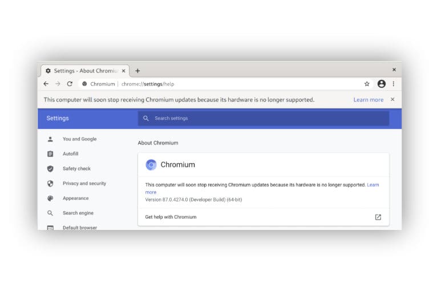Image resolution: width=445 pixels, height=291 pixels.
Task: Open Privacy and security section
Action: point(84,183)
